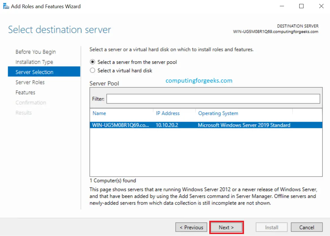Select the WIN-UG5M08R1Q69 server row
The width and height of the screenshot is (330, 236).
click(169, 125)
